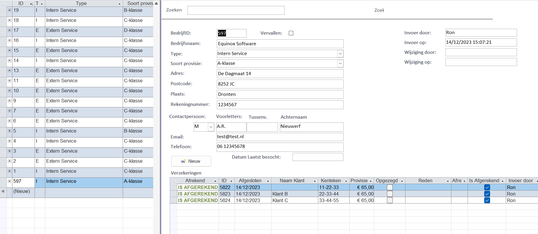Click the Plaats field Dronten
The image size is (538, 234).
pyautogui.click(x=280, y=94)
